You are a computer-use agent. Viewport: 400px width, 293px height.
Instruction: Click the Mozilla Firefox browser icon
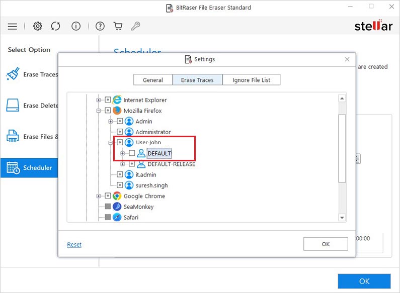point(117,111)
